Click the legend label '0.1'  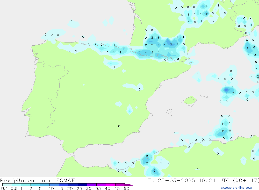pyautogui.click(x=4, y=188)
